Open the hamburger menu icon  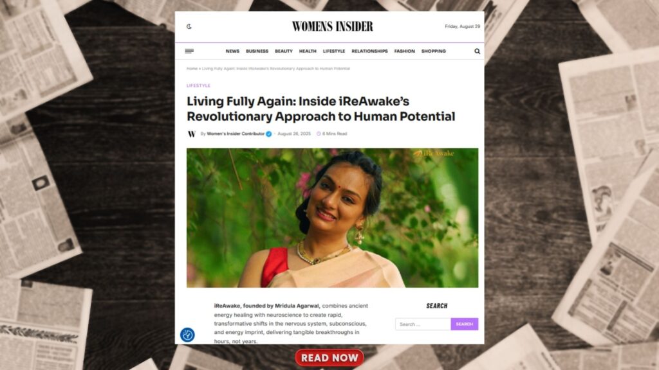tap(189, 51)
